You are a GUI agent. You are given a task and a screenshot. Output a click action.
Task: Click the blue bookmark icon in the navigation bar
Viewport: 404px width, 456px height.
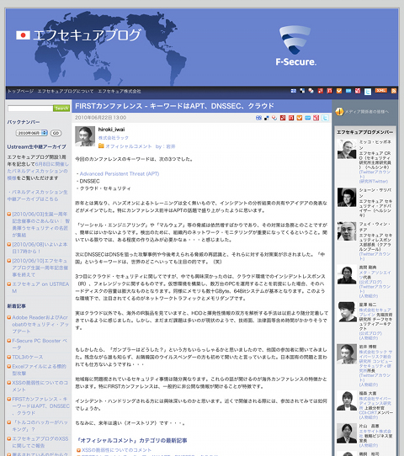pos(294,91)
